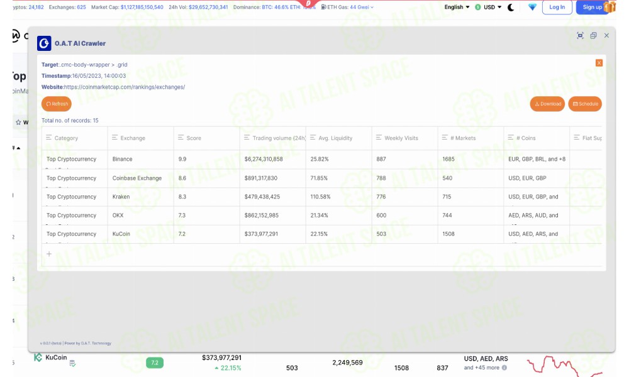629x377 pixels.
Task: Click the Download button
Action: (548, 104)
